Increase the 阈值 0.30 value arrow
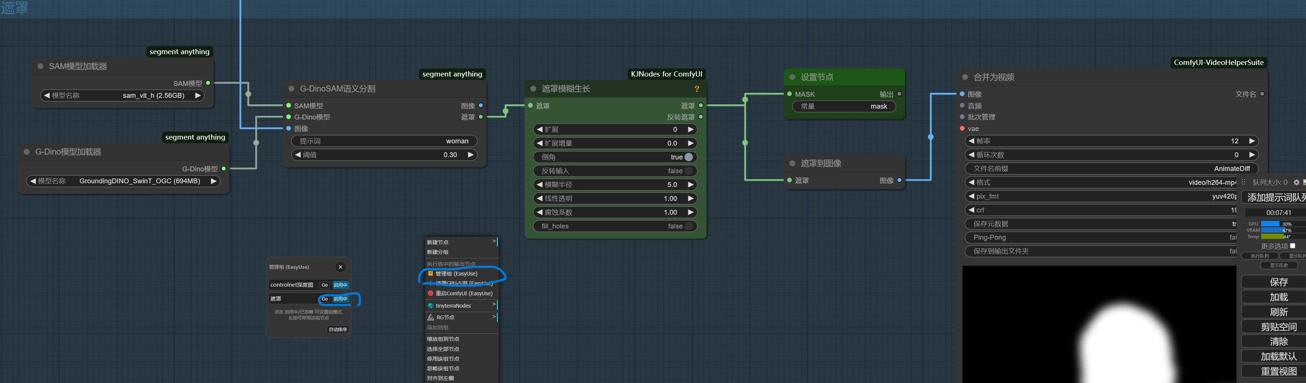 coord(470,155)
